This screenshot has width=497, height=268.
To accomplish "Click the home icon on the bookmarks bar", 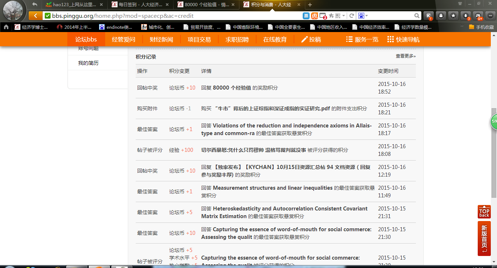I will (6, 27).
